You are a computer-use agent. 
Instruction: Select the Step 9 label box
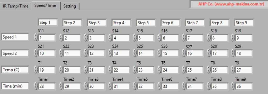click(244, 23)
